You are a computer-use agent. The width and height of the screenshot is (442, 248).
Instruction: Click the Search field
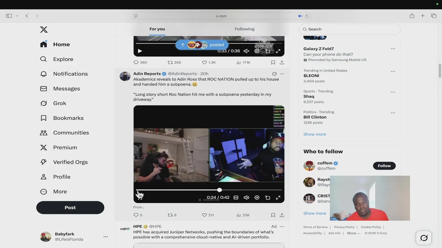click(349, 29)
